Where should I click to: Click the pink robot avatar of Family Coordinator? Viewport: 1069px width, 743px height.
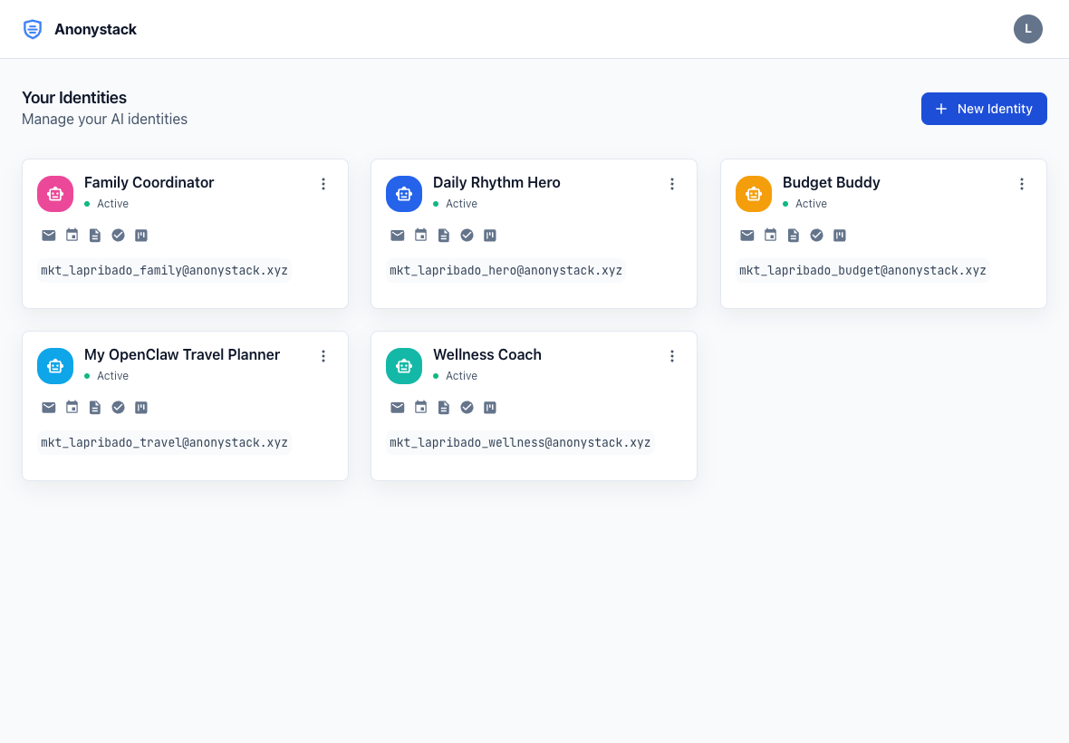pos(55,194)
